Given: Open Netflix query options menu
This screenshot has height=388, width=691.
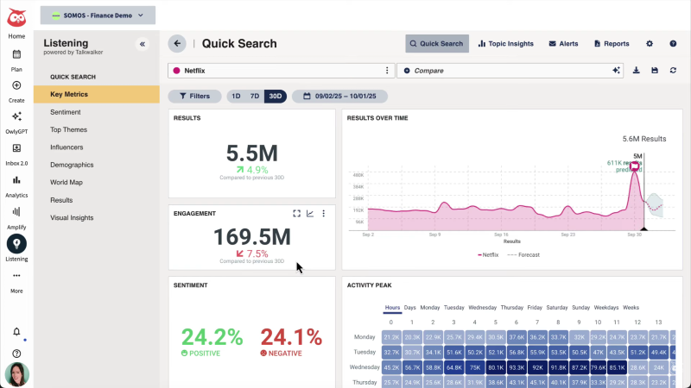Looking at the screenshot, I should pos(386,70).
